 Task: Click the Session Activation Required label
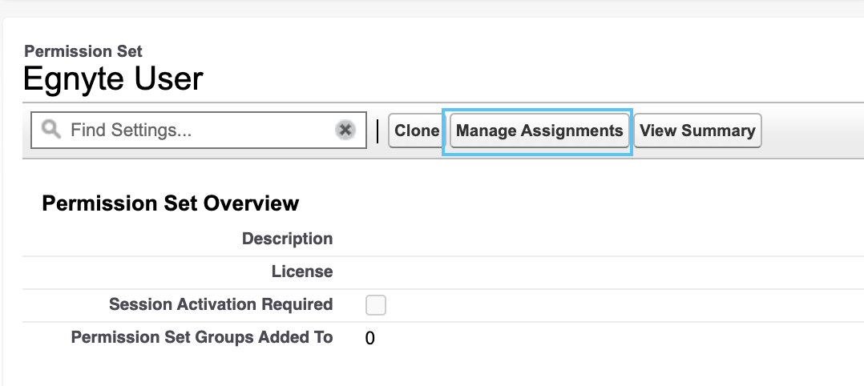click(221, 304)
